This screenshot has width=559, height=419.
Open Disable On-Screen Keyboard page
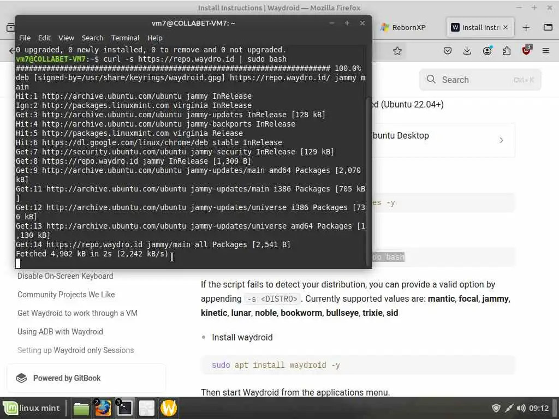click(x=66, y=276)
